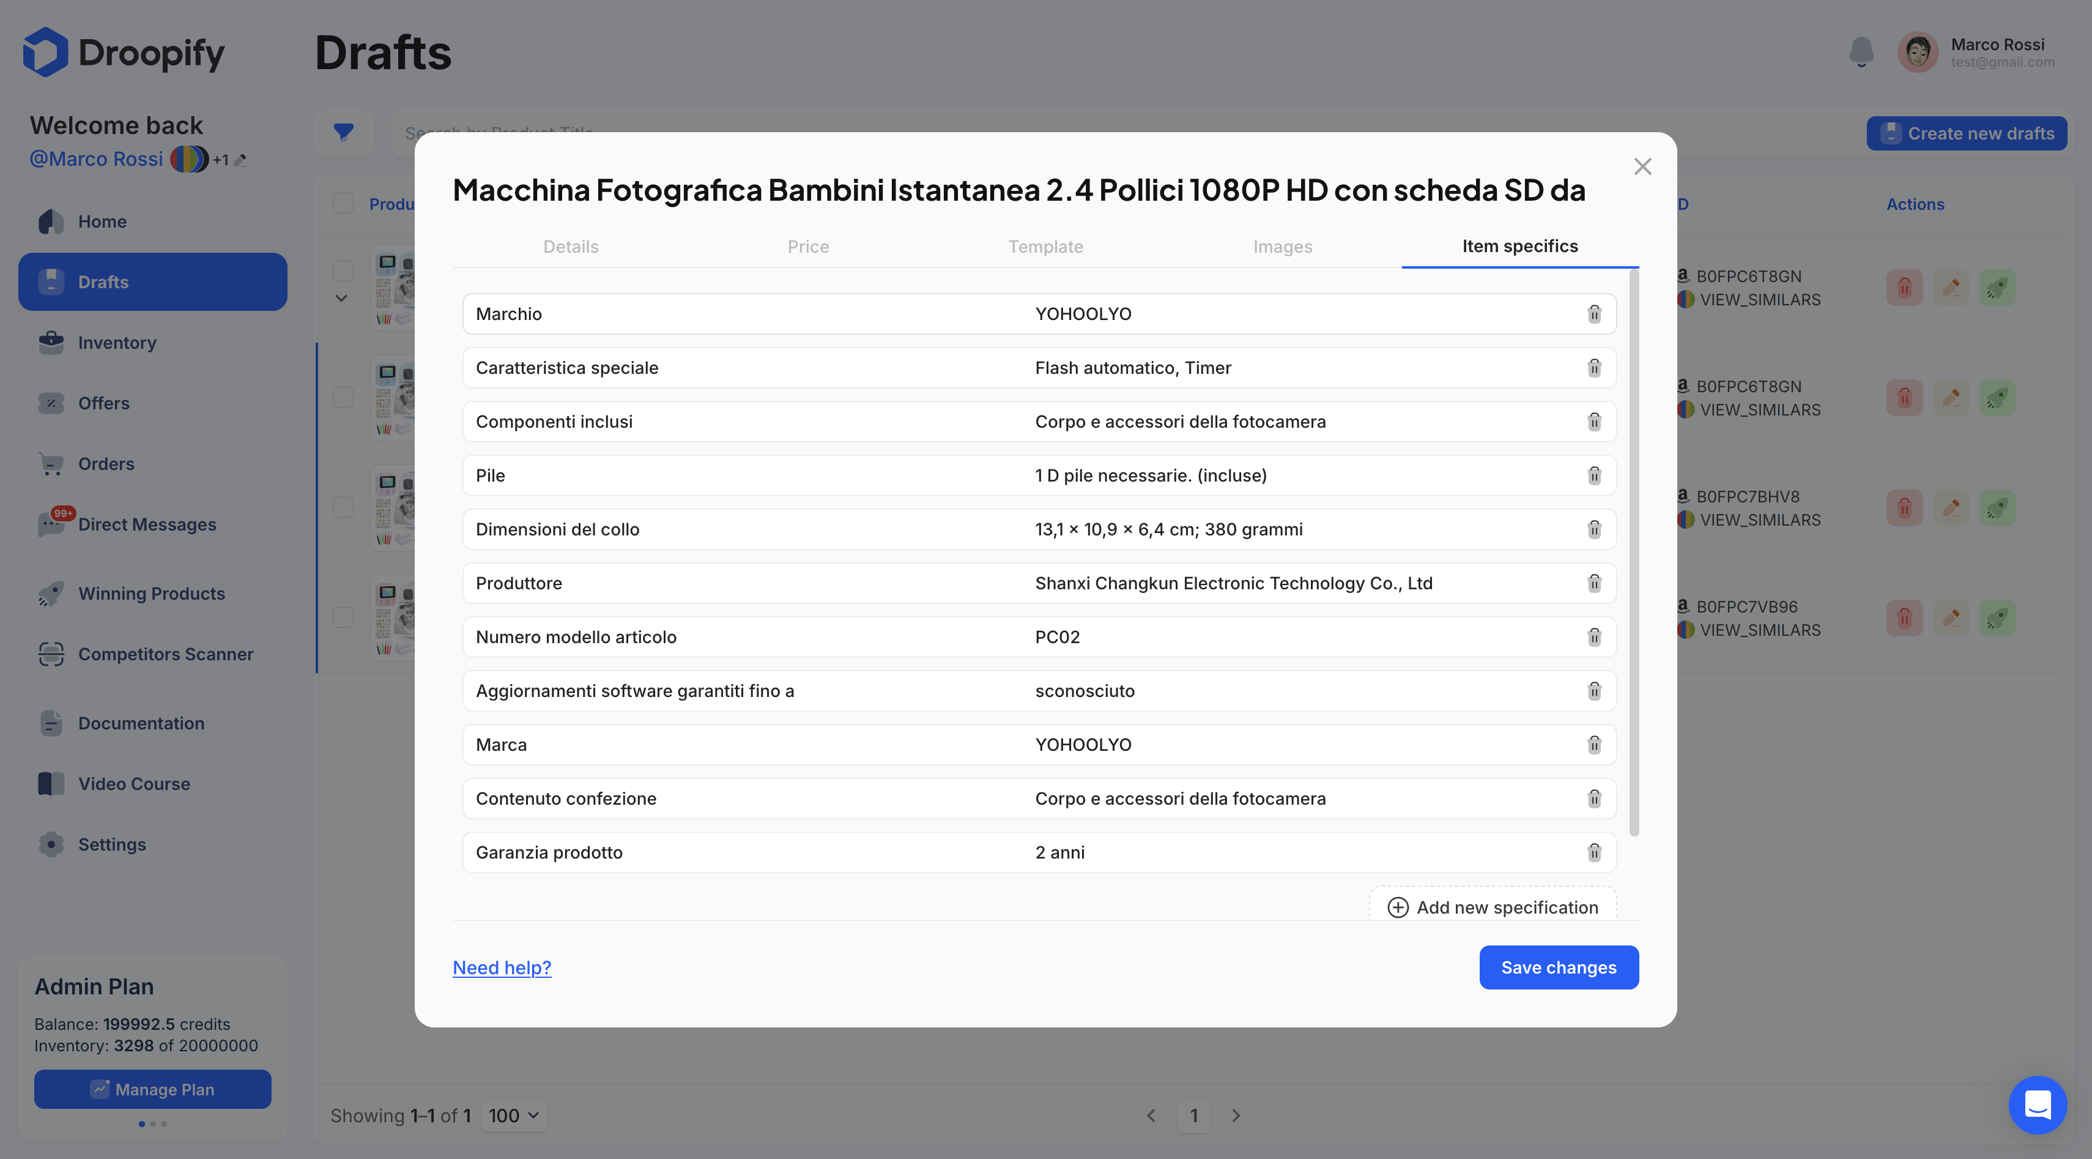Open the chat support bubble icon
The width and height of the screenshot is (2092, 1159).
tap(2037, 1105)
